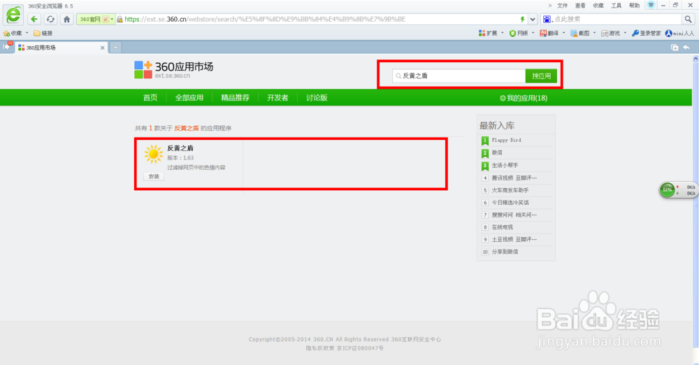Open the 链接 bookmarks folder
Image resolution: width=699 pixels, height=365 pixels.
(x=43, y=33)
